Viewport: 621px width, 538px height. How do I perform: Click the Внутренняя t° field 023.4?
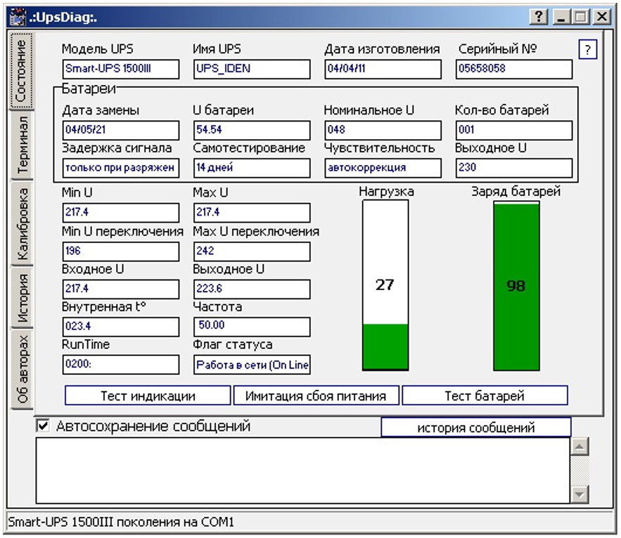click(121, 327)
